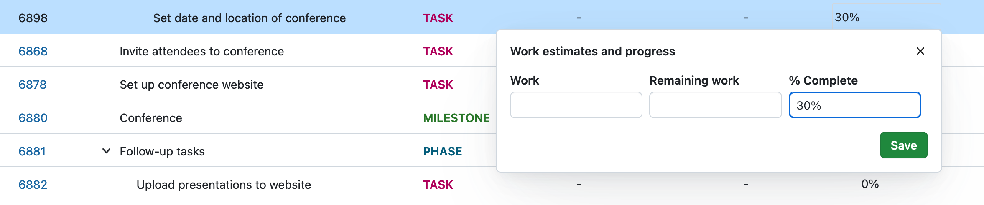The width and height of the screenshot is (984, 205).
Task: Open work package 6882 link
Action: pos(33,185)
